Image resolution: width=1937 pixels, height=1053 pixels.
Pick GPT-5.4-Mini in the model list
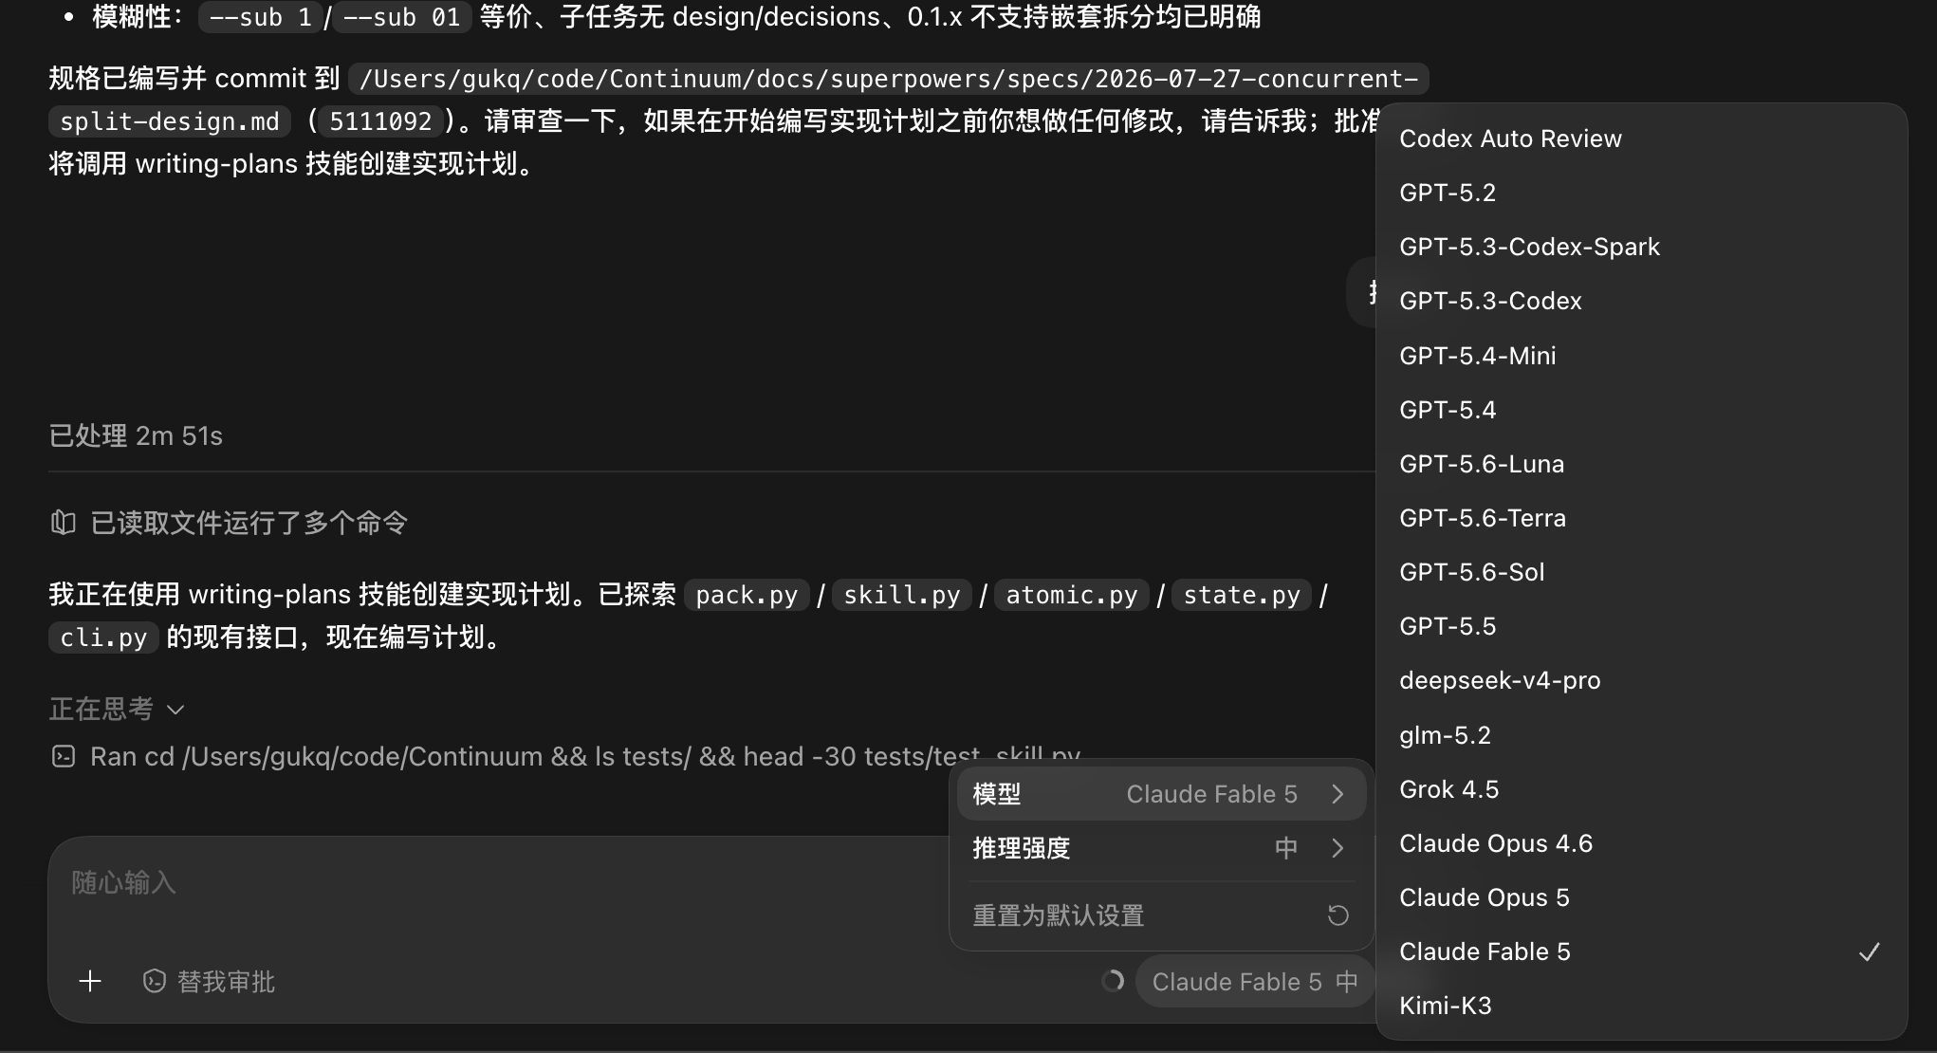tap(1641, 356)
